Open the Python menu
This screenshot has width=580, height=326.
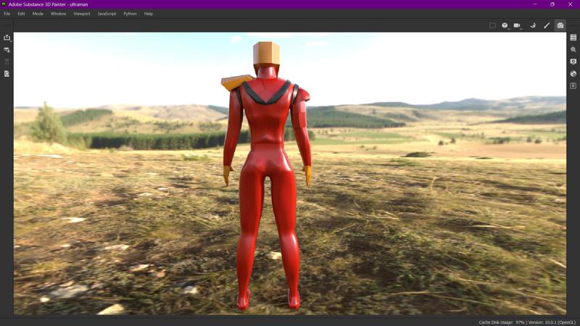click(130, 14)
